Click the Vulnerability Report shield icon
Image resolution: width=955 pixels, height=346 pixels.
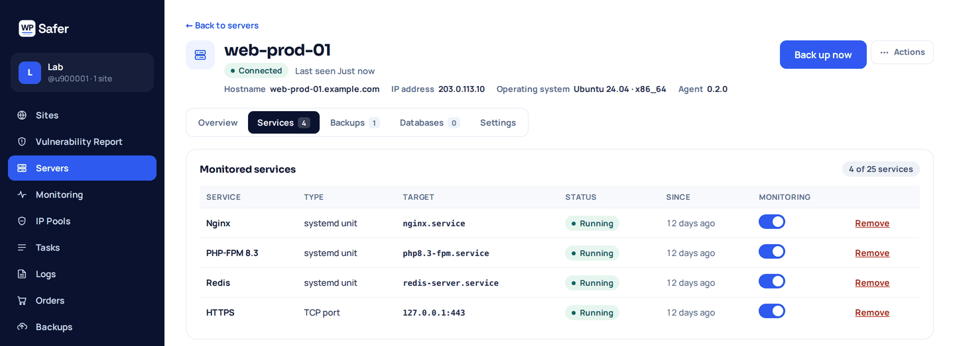22,142
